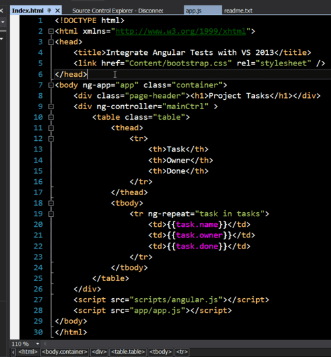The width and height of the screenshot is (331, 357).
Task: Collapse the tr element on line 12
Action: coord(51,139)
